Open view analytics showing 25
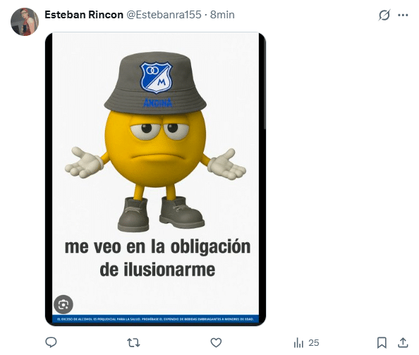419x355 pixels. [x=306, y=343]
